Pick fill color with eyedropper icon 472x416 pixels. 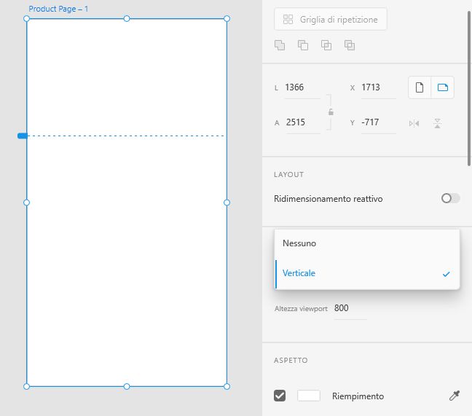(x=455, y=396)
